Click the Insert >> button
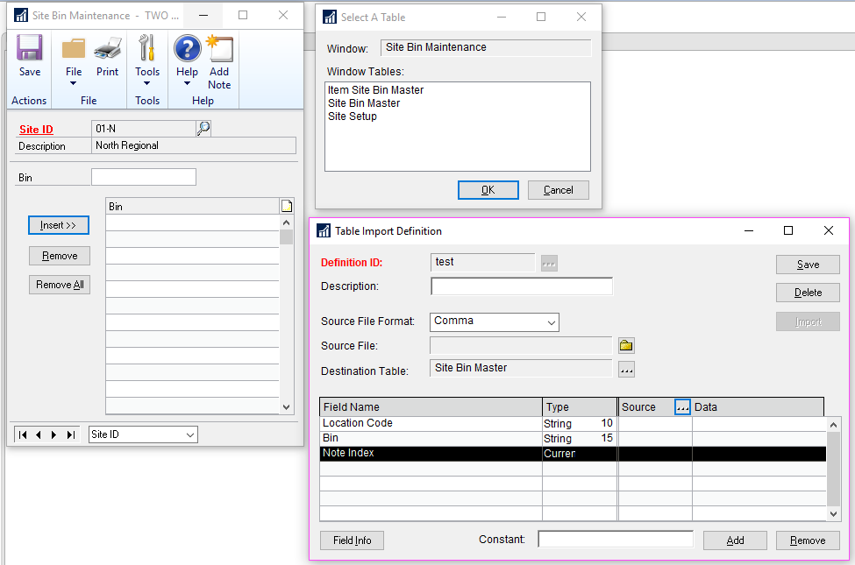This screenshot has width=855, height=565. tap(59, 225)
